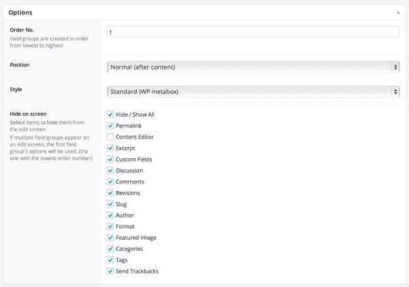Uncheck the Permalink checkbox
Image resolution: width=409 pixels, height=287 pixels.
click(x=110, y=125)
